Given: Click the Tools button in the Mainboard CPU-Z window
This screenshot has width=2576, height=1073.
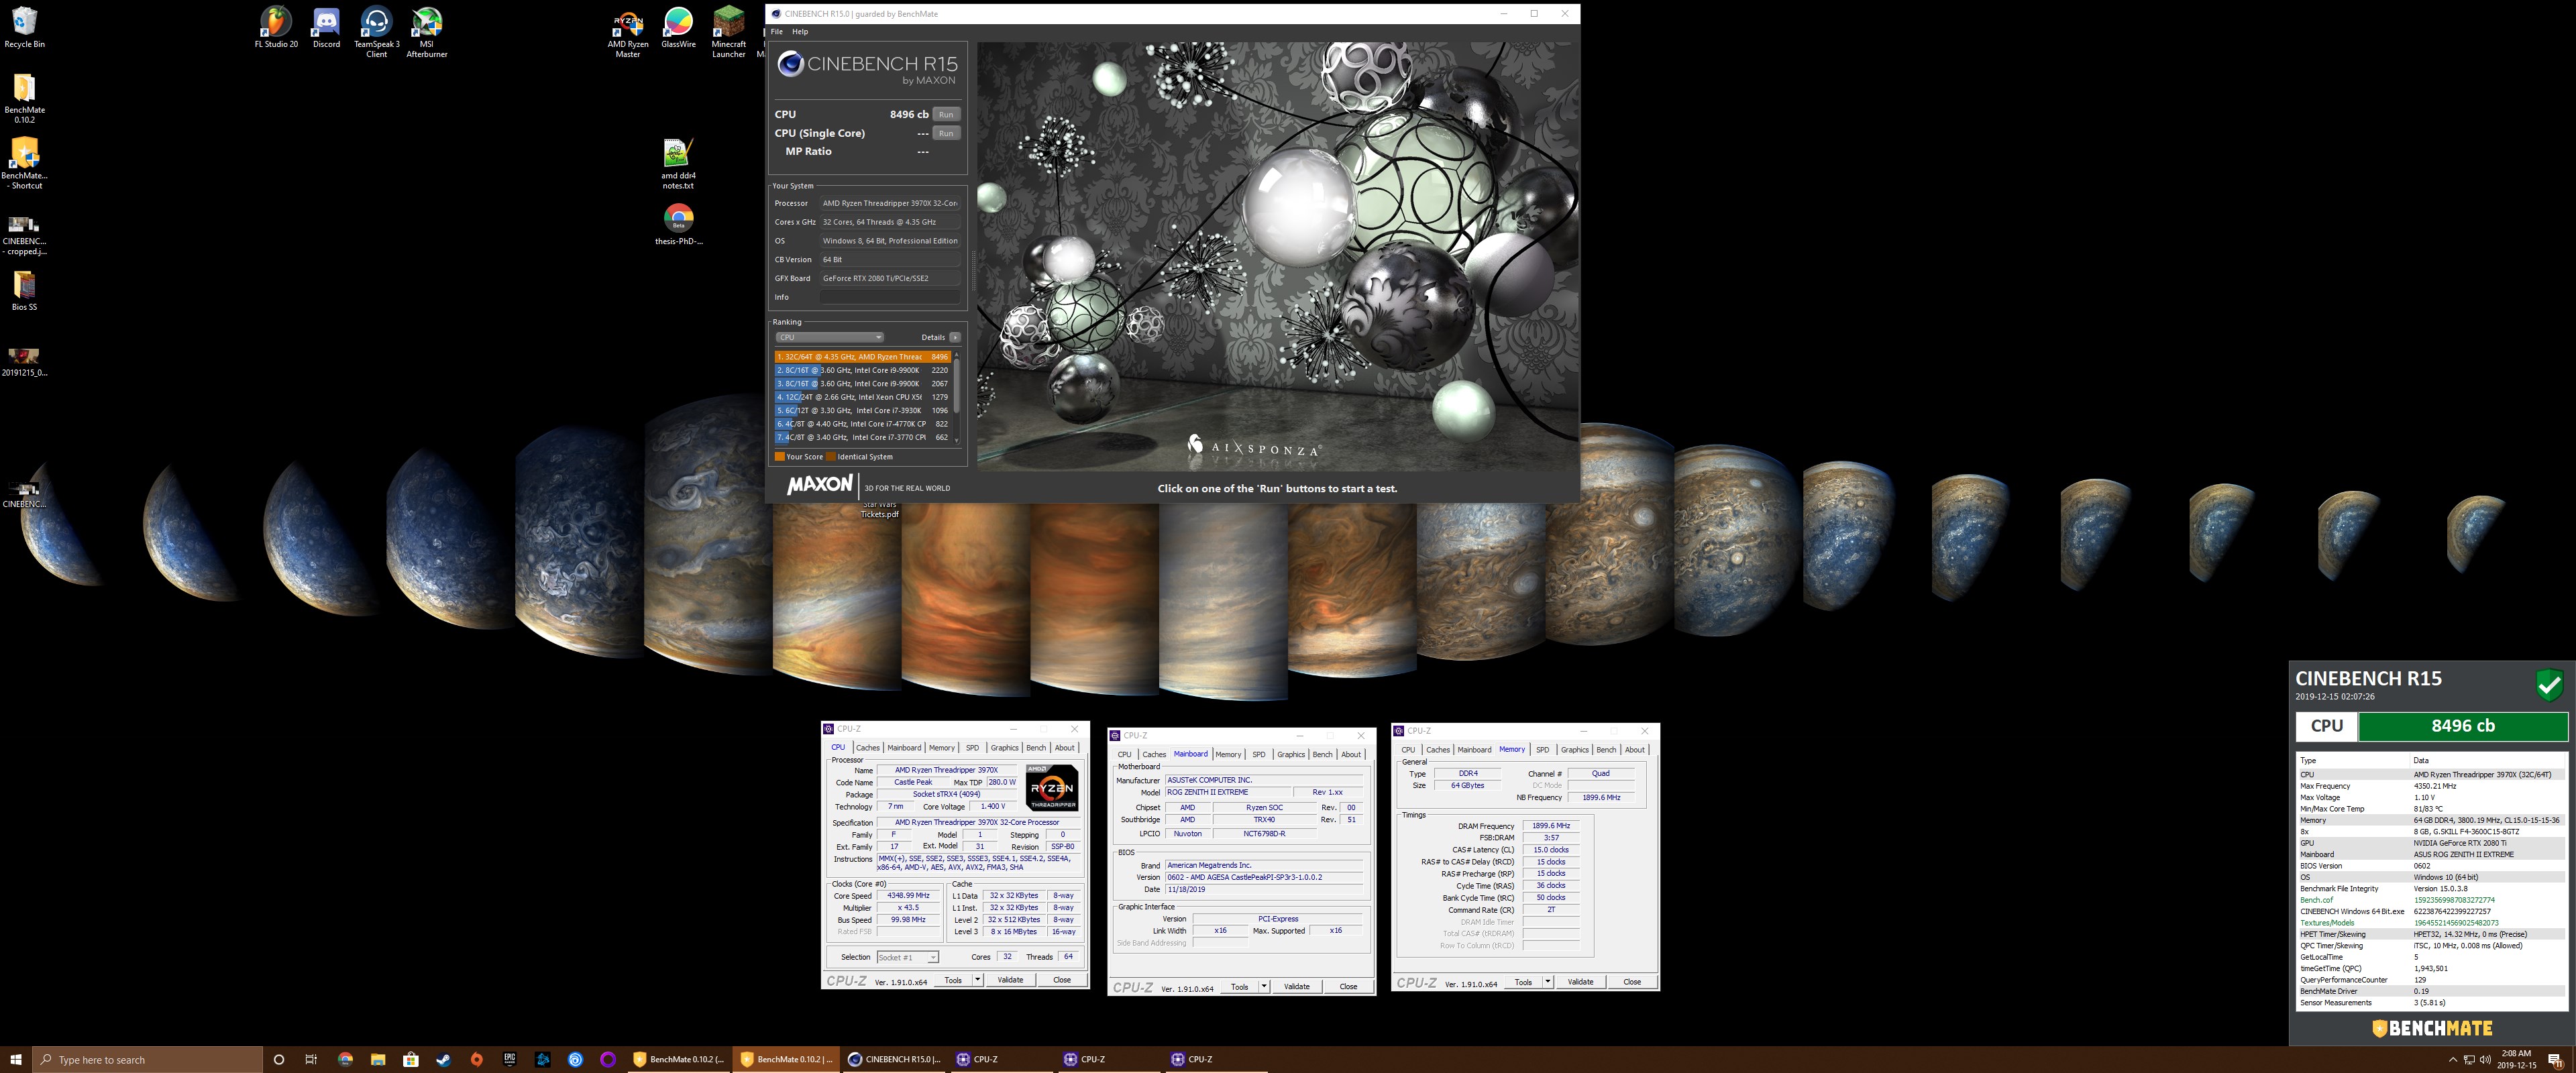Looking at the screenshot, I should (x=1240, y=986).
